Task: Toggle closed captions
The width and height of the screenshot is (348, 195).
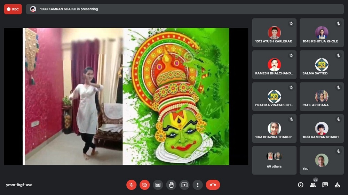Action: click(158, 185)
